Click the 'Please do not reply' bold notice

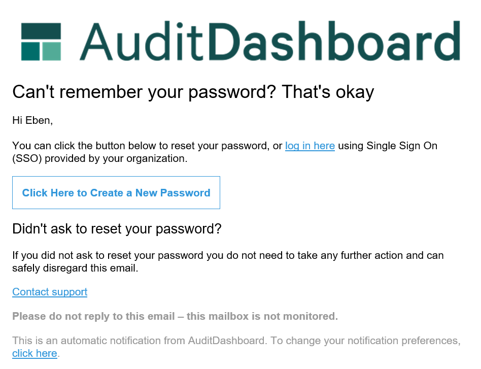175,317
